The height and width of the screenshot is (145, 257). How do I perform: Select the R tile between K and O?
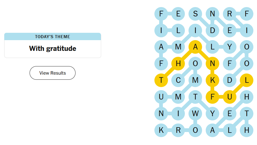(178, 130)
